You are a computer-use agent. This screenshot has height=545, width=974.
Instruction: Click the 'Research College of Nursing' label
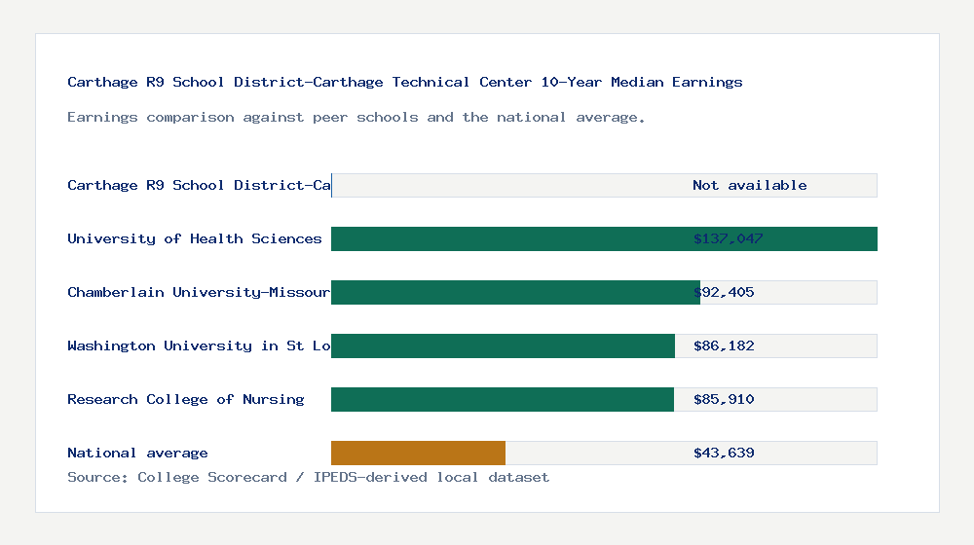pyautogui.click(x=186, y=399)
